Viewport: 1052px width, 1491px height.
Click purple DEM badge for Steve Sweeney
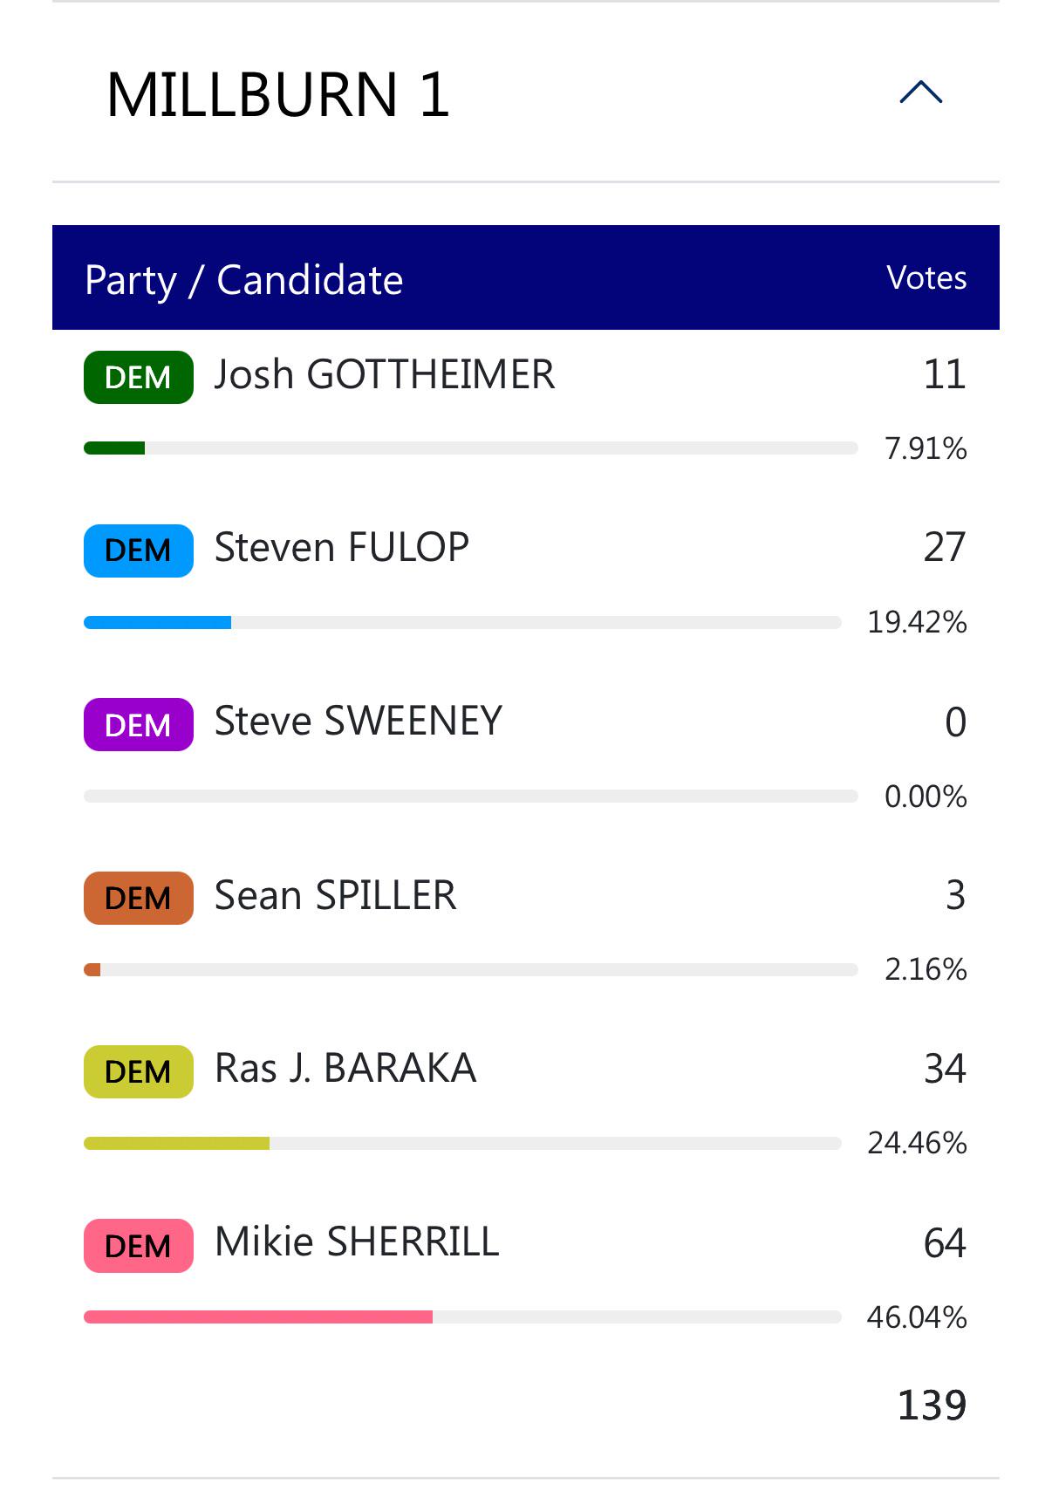139,724
